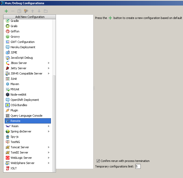This screenshot has height=178, width=183.
Task: Click the JSR45 Compatible Server icon
Action: [x=8, y=73]
